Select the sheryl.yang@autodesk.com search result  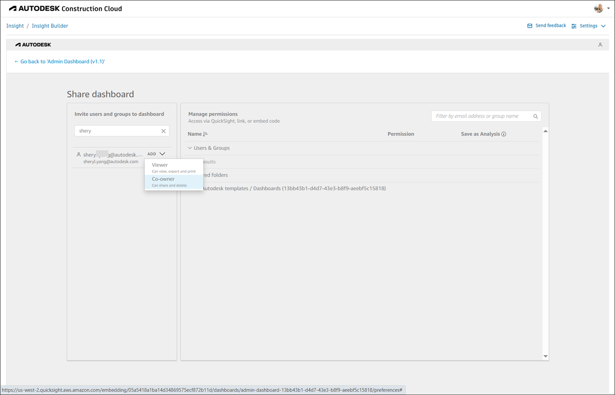tap(111, 158)
